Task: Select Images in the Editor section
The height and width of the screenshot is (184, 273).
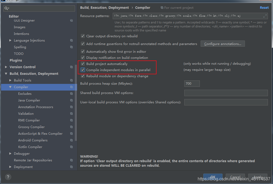Action: (x=19, y=27)
